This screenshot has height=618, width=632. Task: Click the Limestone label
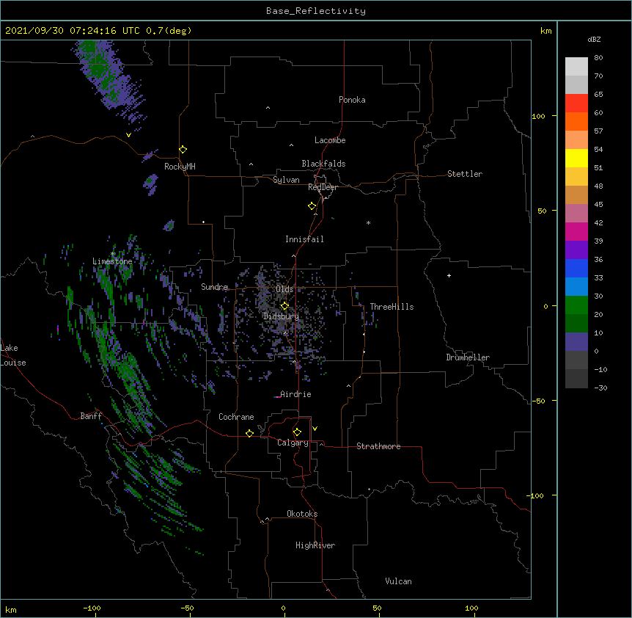tap(112, 261)
